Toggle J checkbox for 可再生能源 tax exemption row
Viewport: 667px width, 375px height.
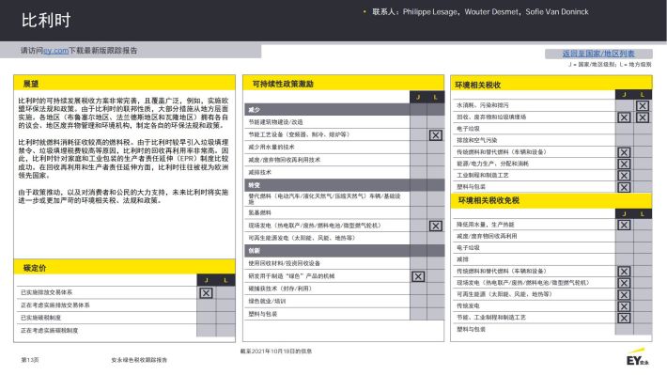click(624, 294)
